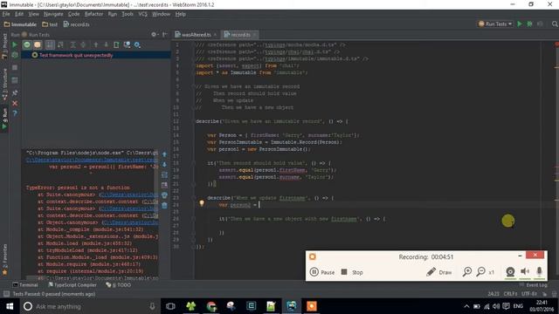Toggle sort by duration button in test toolbar
Screen dimensions: 559x314
coord(60,44)
